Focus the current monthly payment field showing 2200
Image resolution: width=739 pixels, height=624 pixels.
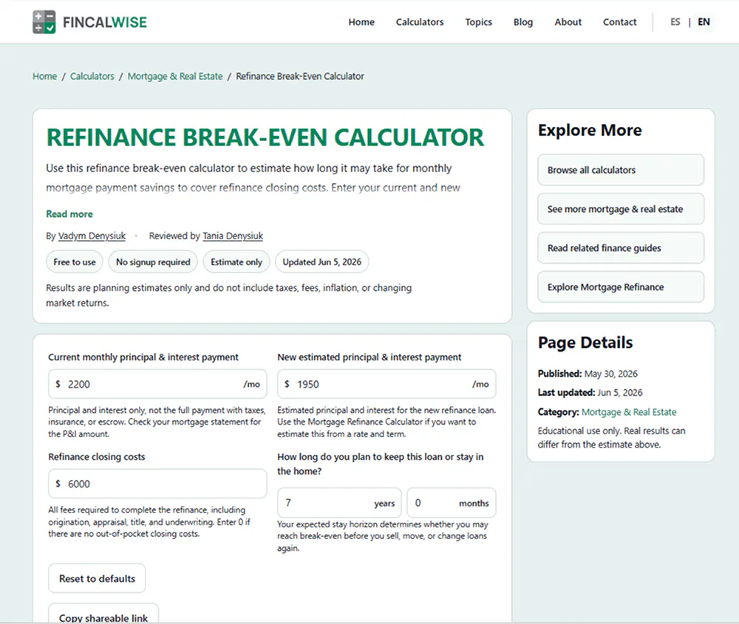157,384
